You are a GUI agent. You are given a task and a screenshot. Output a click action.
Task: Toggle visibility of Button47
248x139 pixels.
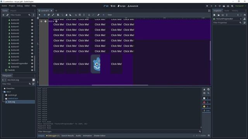pyautogui.click(x=32, y=47)
